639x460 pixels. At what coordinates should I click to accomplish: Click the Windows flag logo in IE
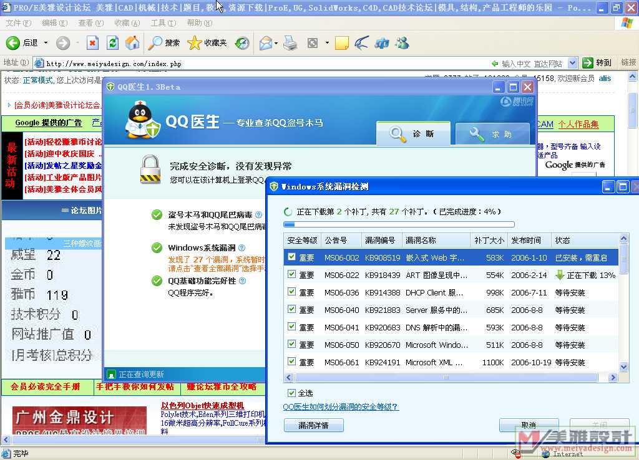pos(627,23)
